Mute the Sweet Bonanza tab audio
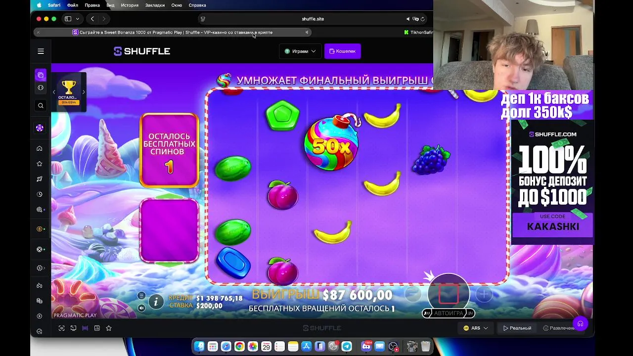Viewport: 633px width, 356px height. click(x=307, y=32)
